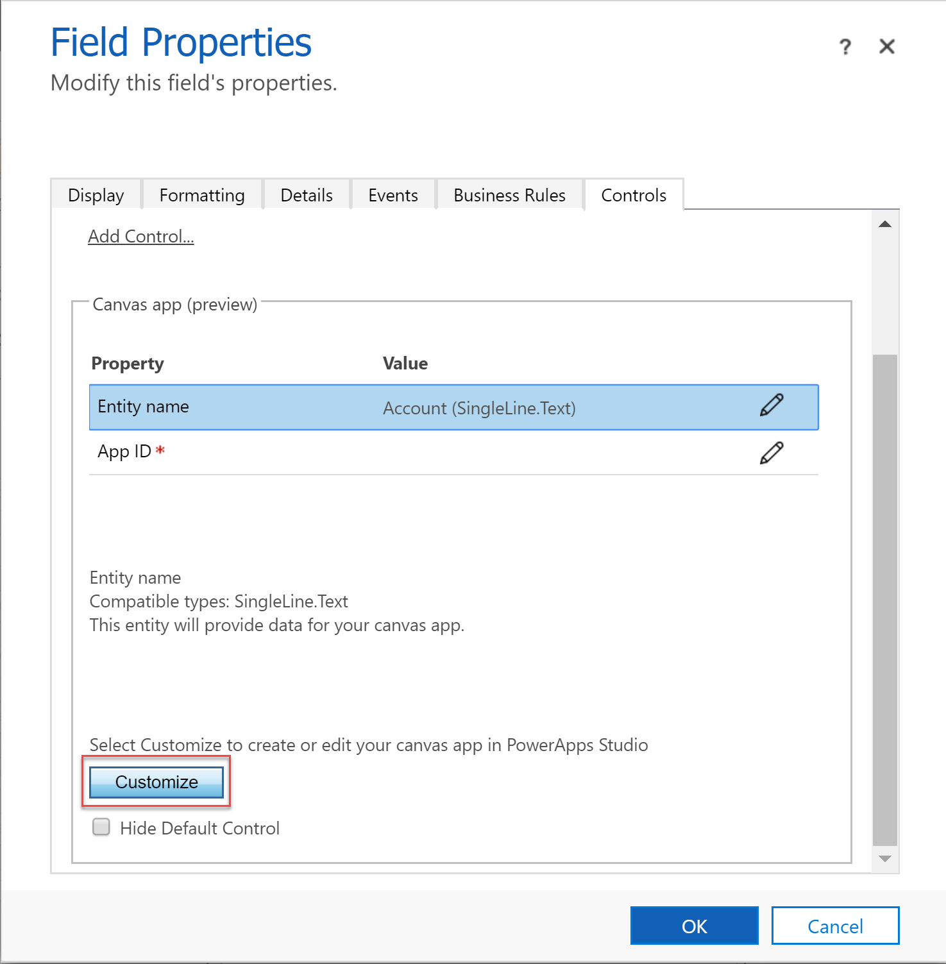The height and width of the screenshot is (964, 946).
Task: Click the help question mark icon
Action: pos(845,47)
